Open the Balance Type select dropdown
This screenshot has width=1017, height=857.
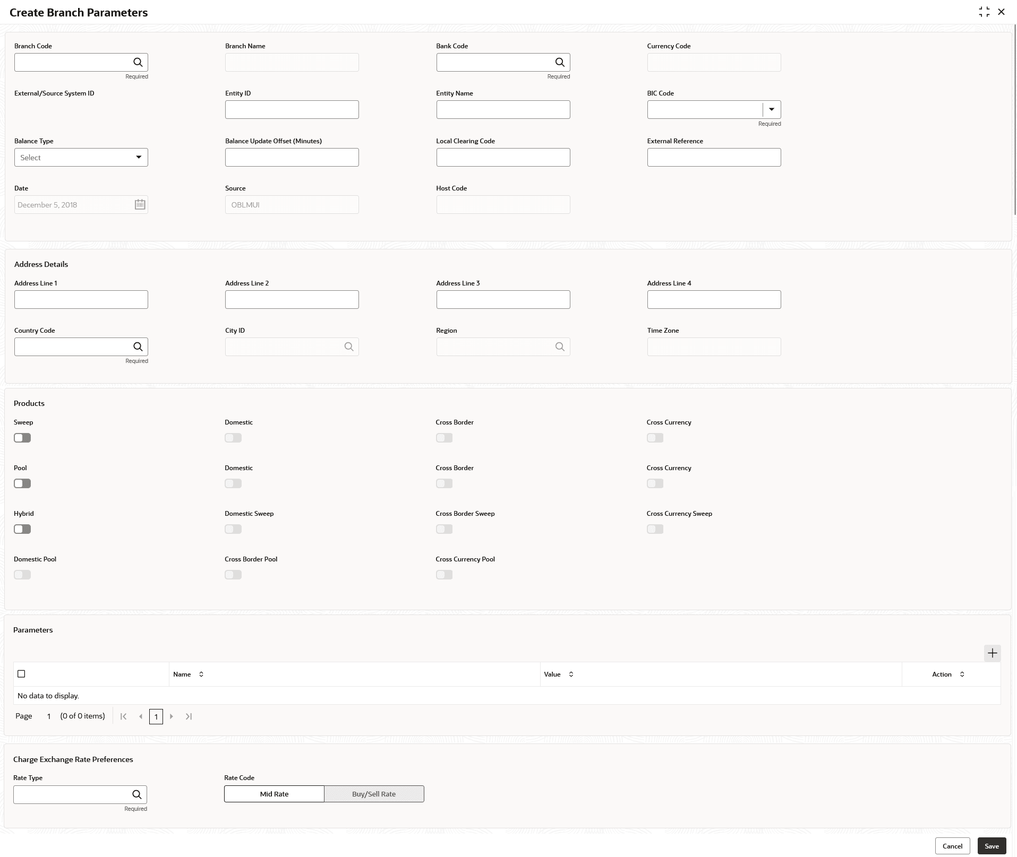(81, 158)
